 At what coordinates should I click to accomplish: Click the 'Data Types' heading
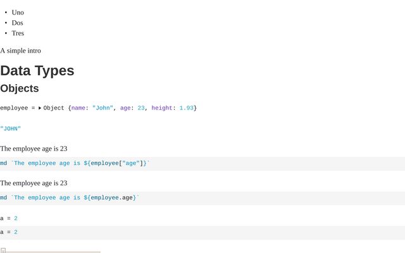tap(37, 70)
